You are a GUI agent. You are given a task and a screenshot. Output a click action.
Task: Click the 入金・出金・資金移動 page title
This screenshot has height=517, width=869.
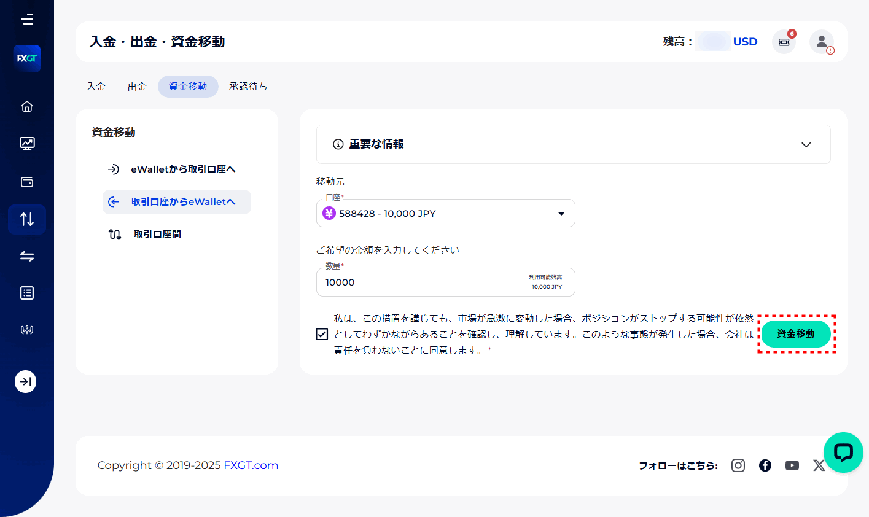(157, 42)
